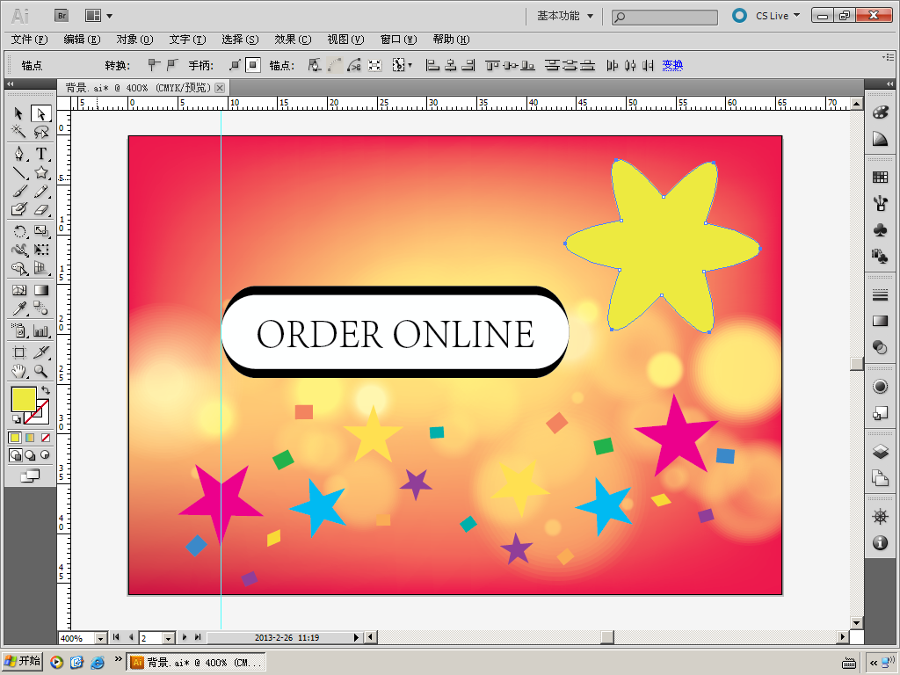Expand the 400% zoom level dropdown
900x675 pixels.
[x=101, y=638]
